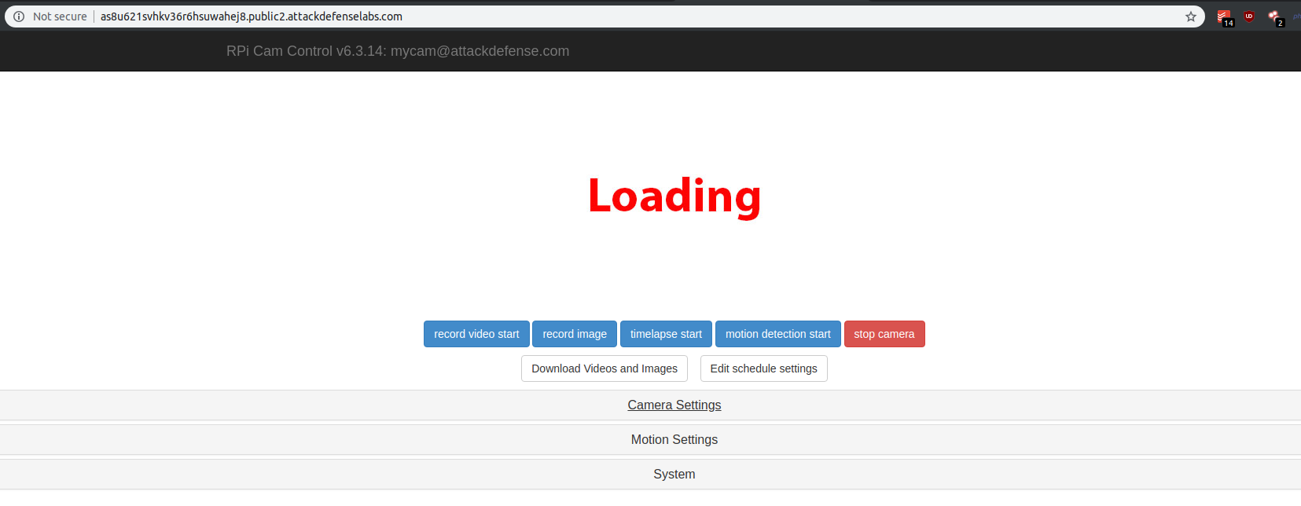Open the red circles extension with badge 2
The height and width of the screenshot is (506, 1301).
pos(1274,17)
